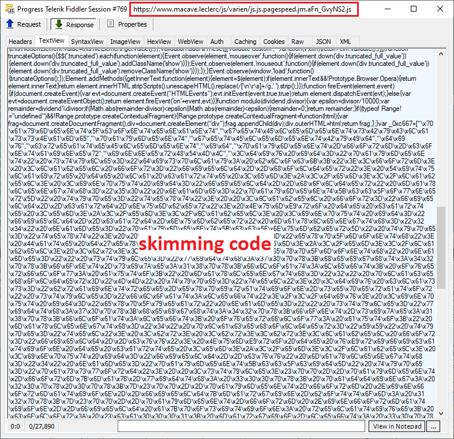This screenshot has width=454, height=439.
Task: Open the Response view
Action: 73,24
